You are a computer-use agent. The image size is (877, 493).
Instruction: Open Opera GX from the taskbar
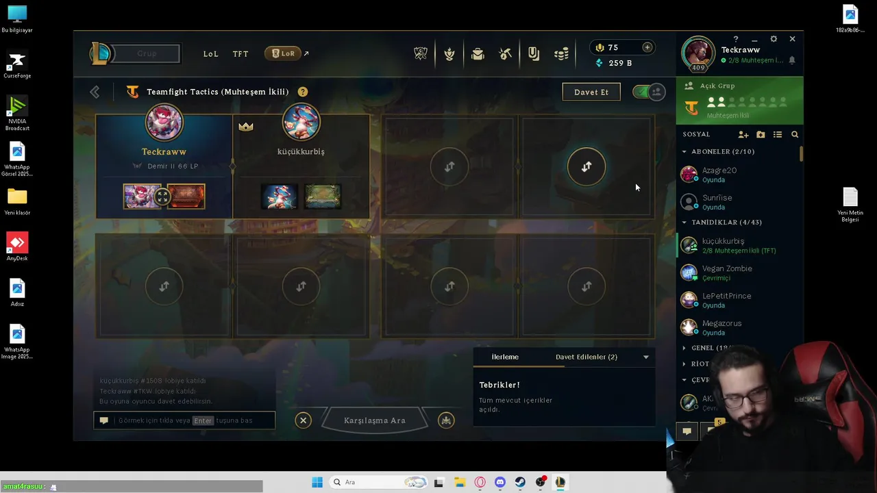(480, 482)
